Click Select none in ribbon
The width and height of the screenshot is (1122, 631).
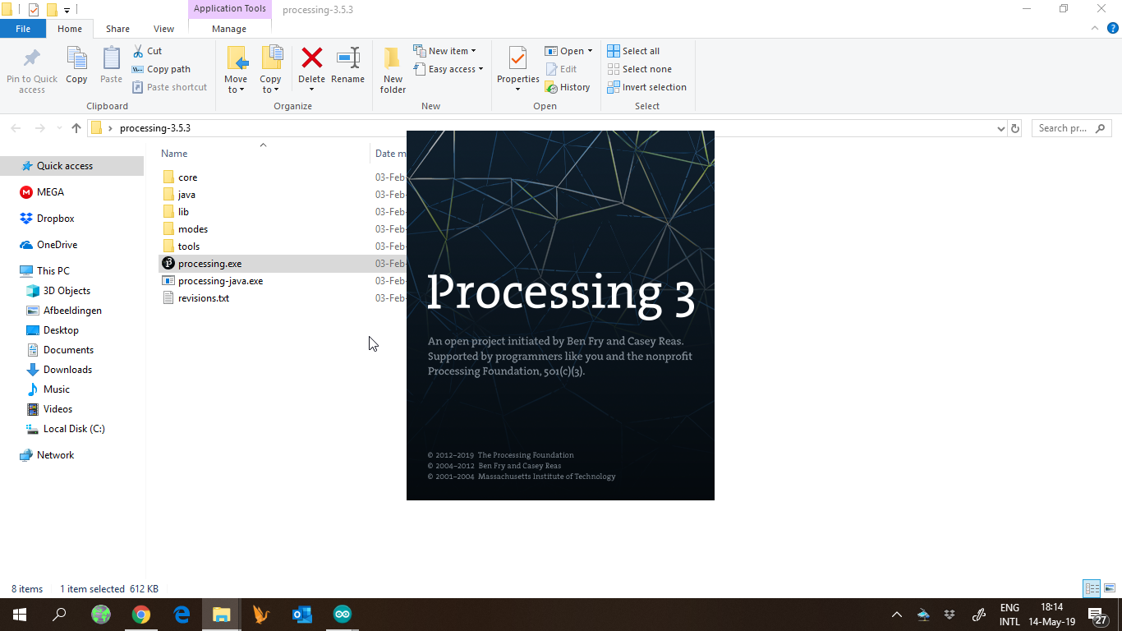(639, 69)
